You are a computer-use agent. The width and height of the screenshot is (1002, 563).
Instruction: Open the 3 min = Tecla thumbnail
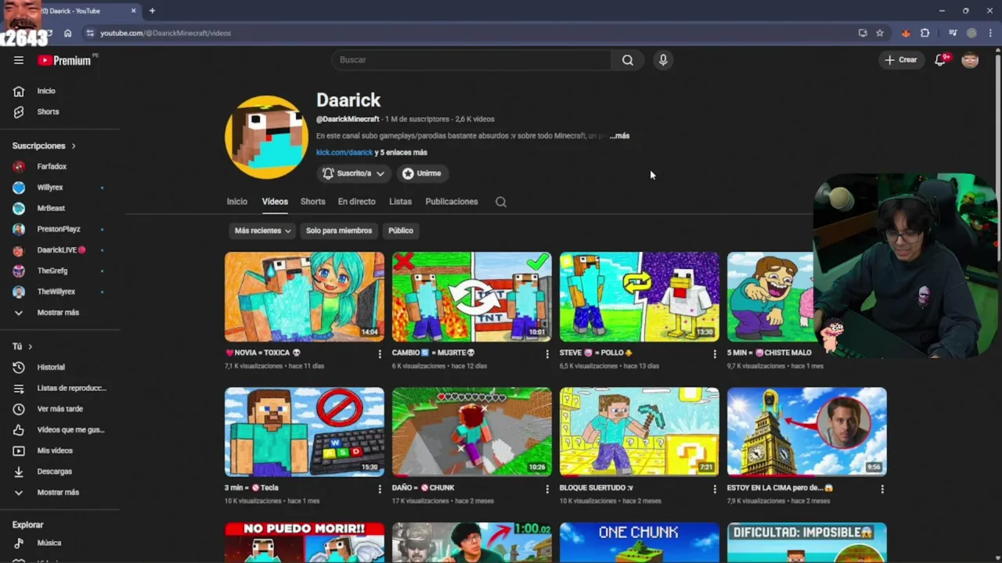305,432
